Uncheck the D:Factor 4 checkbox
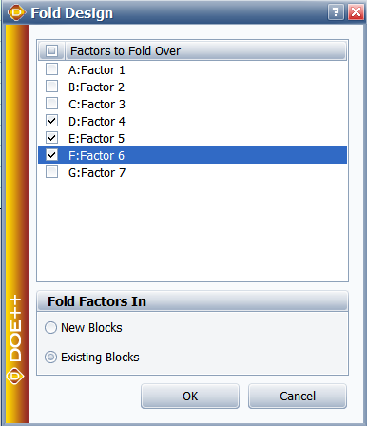The image size is (367, 426). tap(51, 121)
